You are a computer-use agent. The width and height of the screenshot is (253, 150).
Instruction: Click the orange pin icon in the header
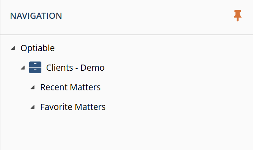pyautogui.click(x=237, y=16)
